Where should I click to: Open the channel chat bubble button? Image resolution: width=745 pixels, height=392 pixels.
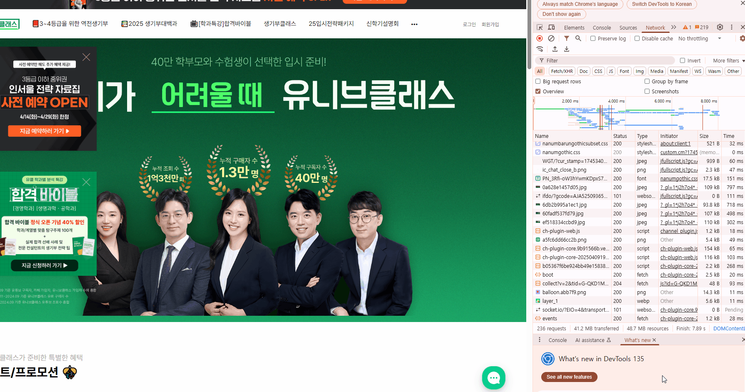(494, 378)
